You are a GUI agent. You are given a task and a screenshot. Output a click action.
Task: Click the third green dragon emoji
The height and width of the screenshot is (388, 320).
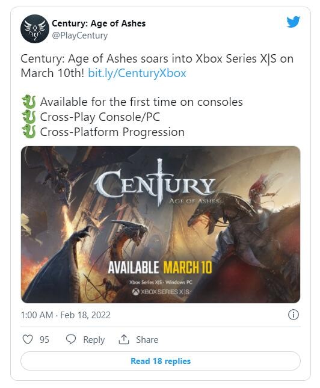pyautogui.click(x=29, y=132)
